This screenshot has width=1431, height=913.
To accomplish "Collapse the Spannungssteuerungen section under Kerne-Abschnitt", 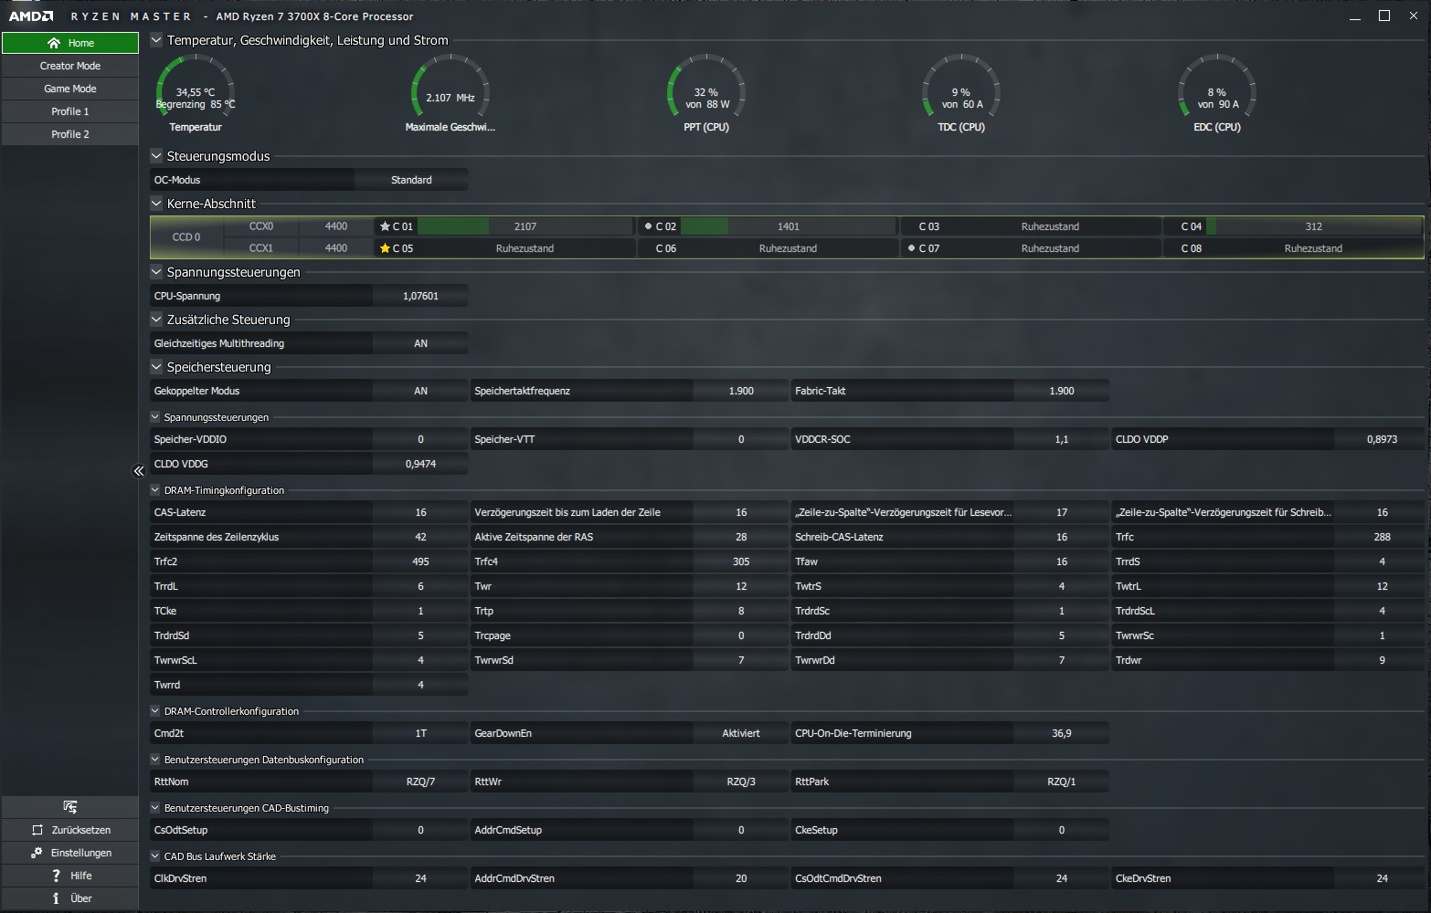I will pyautogui.click(x=156, y=272).
